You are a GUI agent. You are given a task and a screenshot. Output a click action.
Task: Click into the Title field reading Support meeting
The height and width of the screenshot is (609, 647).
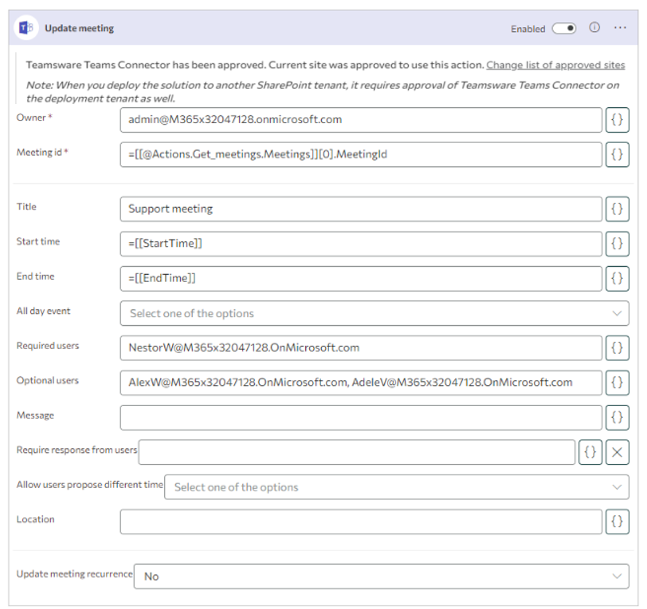[361, 209]
